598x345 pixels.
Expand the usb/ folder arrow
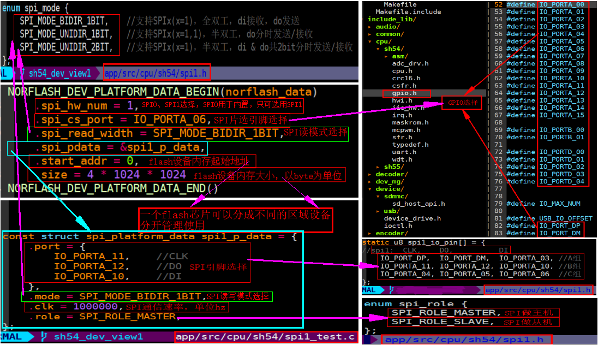378,211
